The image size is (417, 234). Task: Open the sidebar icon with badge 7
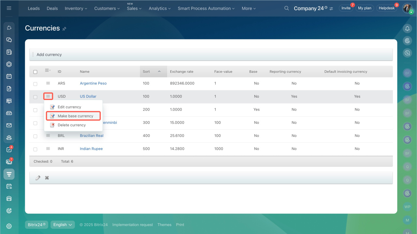pyautogui.click(x=9, y=162)
